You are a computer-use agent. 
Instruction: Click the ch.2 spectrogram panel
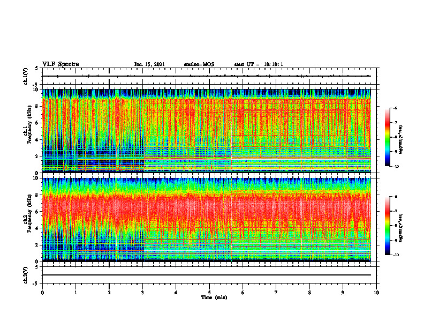pos(207,220)
